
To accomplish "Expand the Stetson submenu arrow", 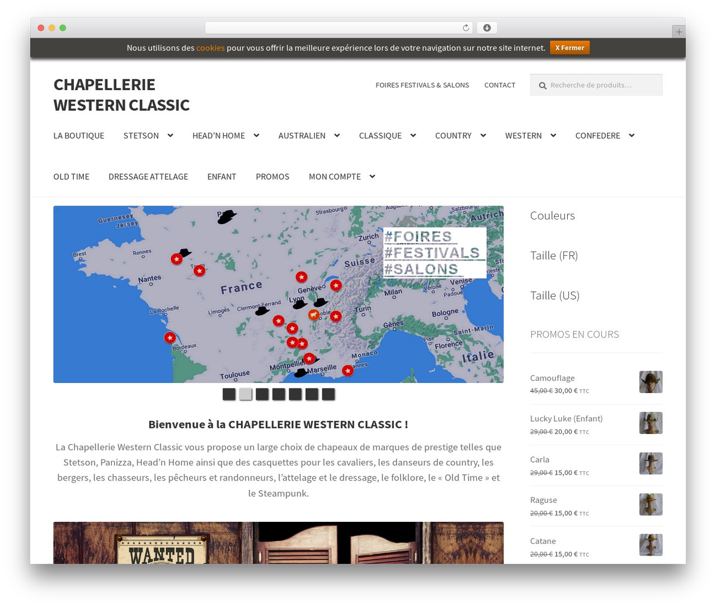I will click(x=170, y=136).
